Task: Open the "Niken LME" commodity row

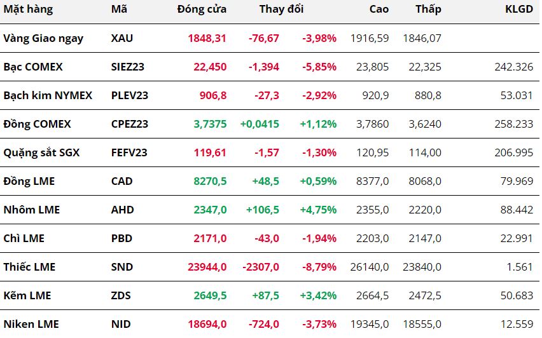Action: click(31, 324)
